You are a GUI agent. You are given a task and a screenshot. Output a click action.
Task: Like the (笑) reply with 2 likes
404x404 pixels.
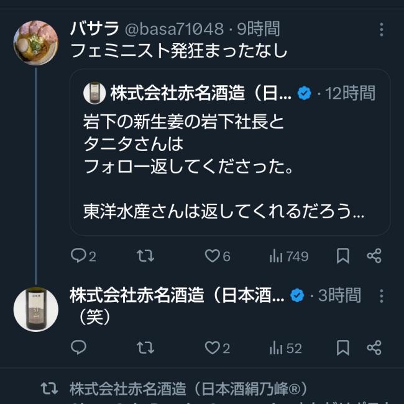217,347
